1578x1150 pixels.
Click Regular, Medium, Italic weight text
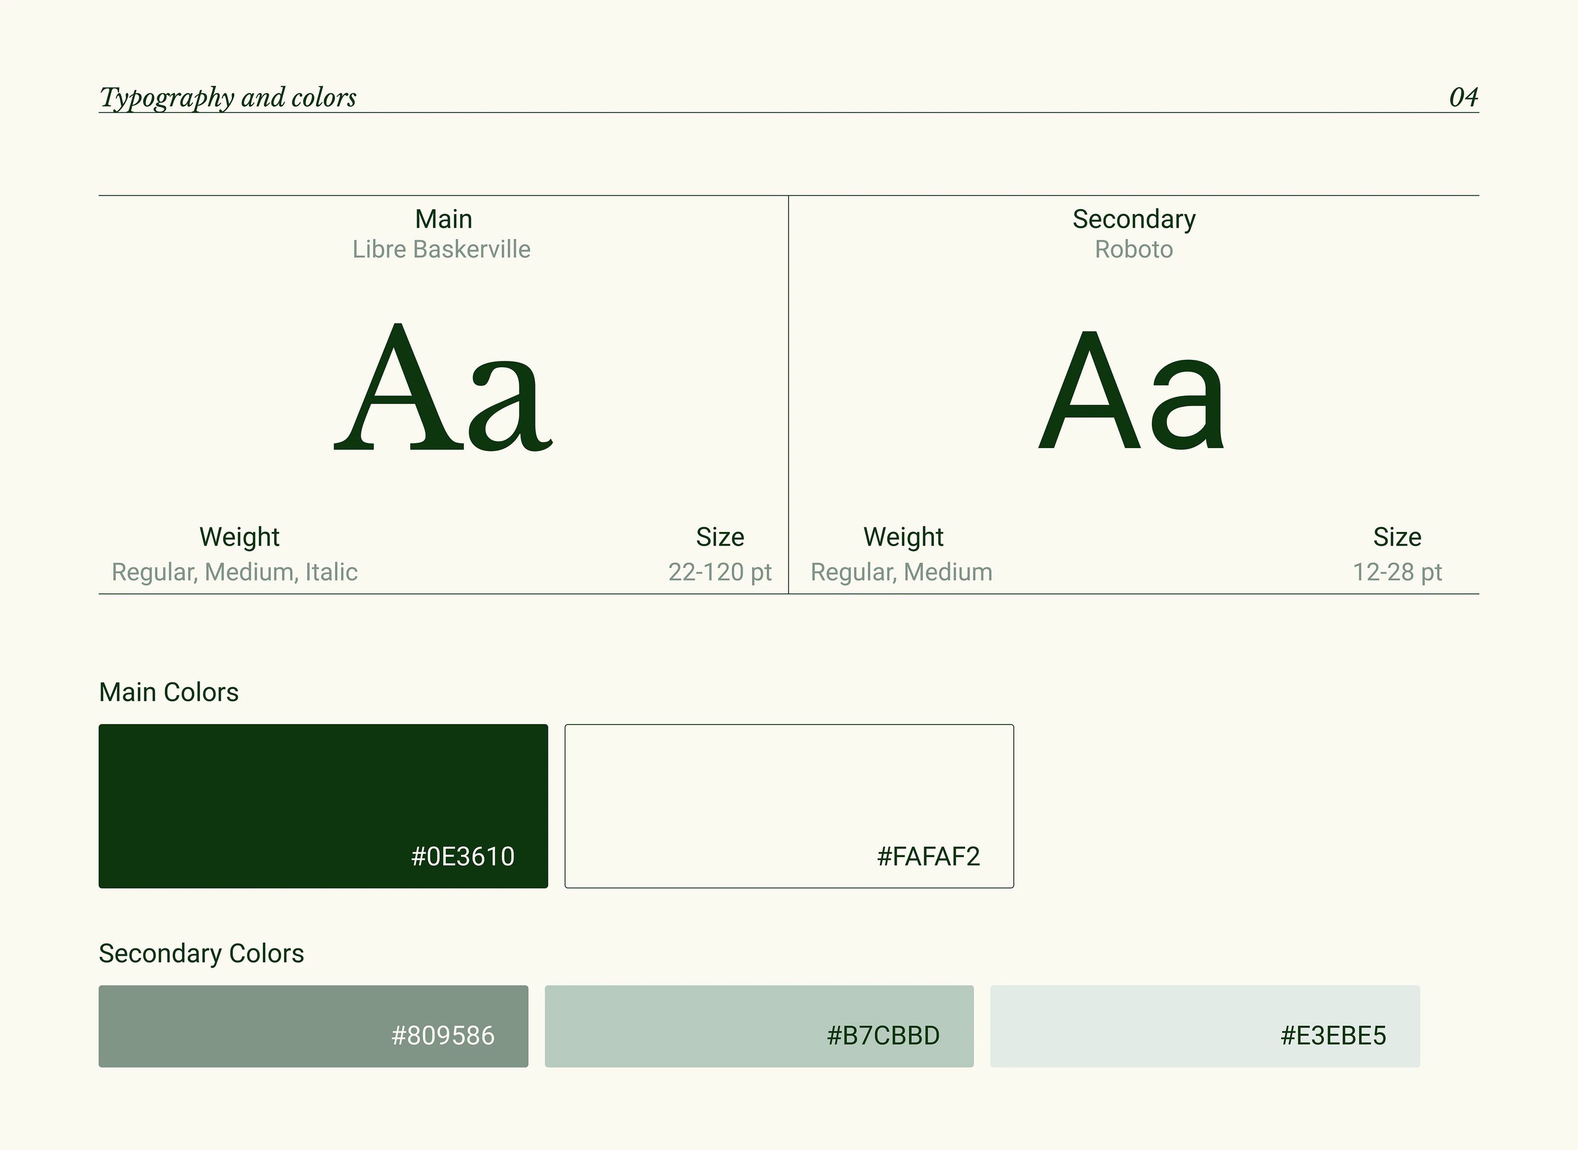point(235,572)
